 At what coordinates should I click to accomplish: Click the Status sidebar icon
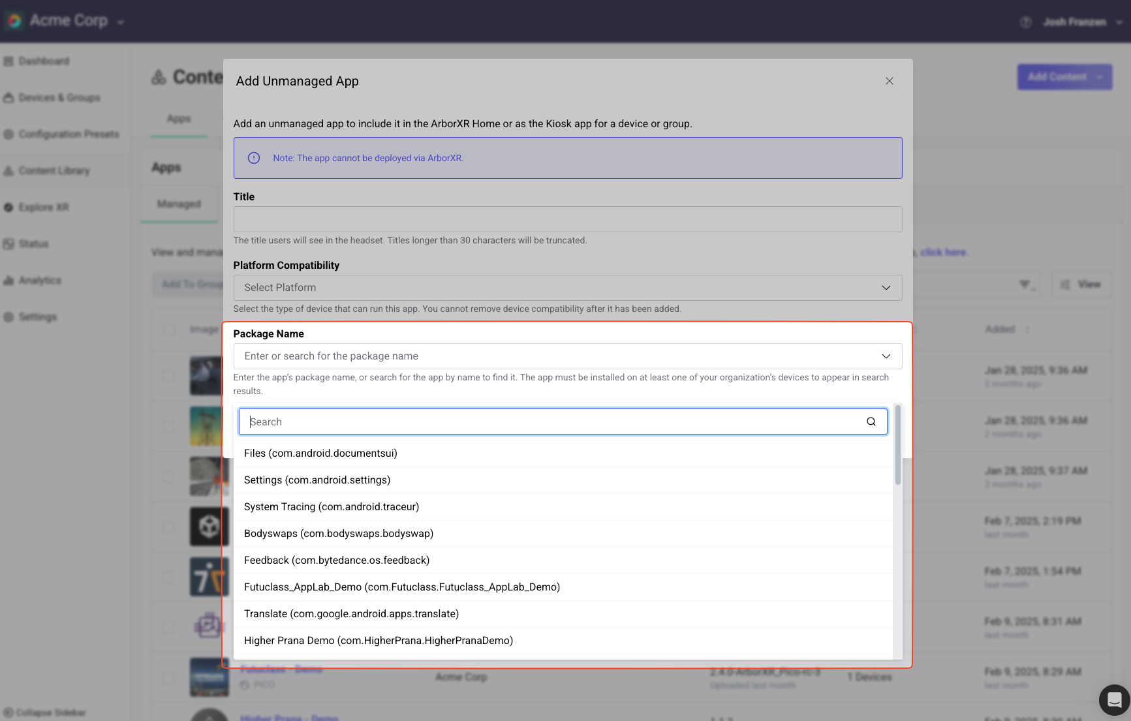[x=8, y=244]
